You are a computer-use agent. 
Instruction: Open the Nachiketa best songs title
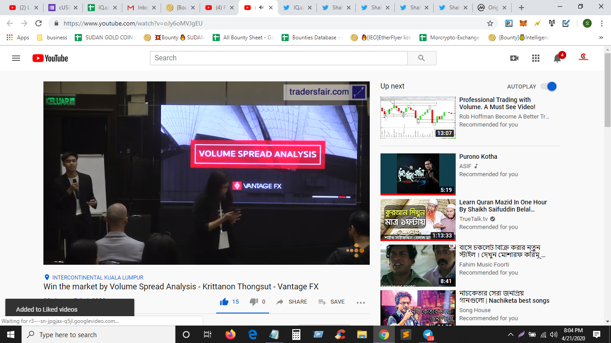pyautogui.click(x=504, y=296)
